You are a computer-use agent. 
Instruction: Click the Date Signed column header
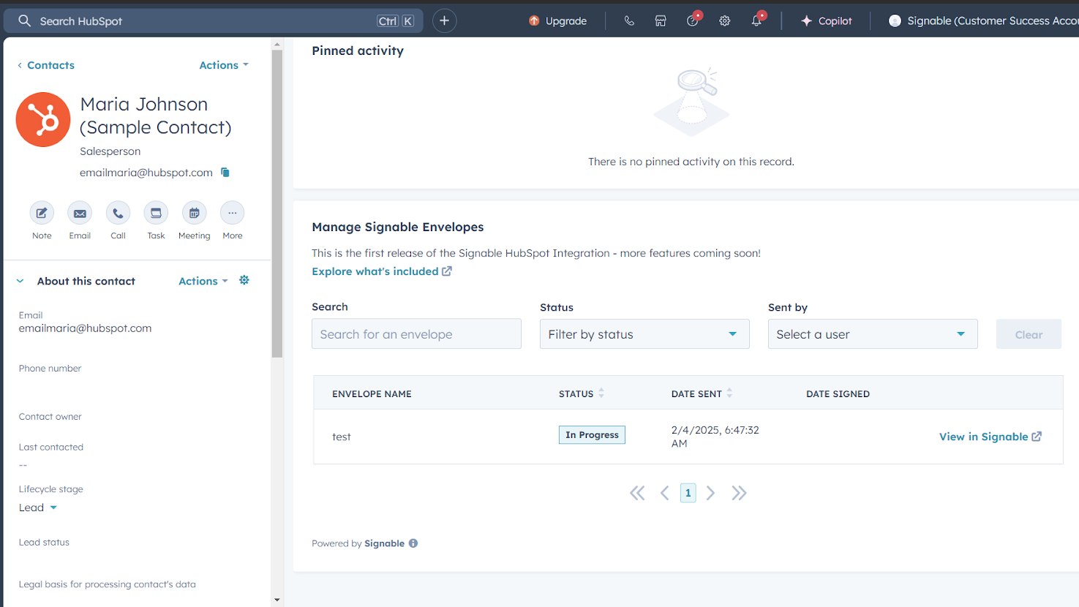click(838, 393)
